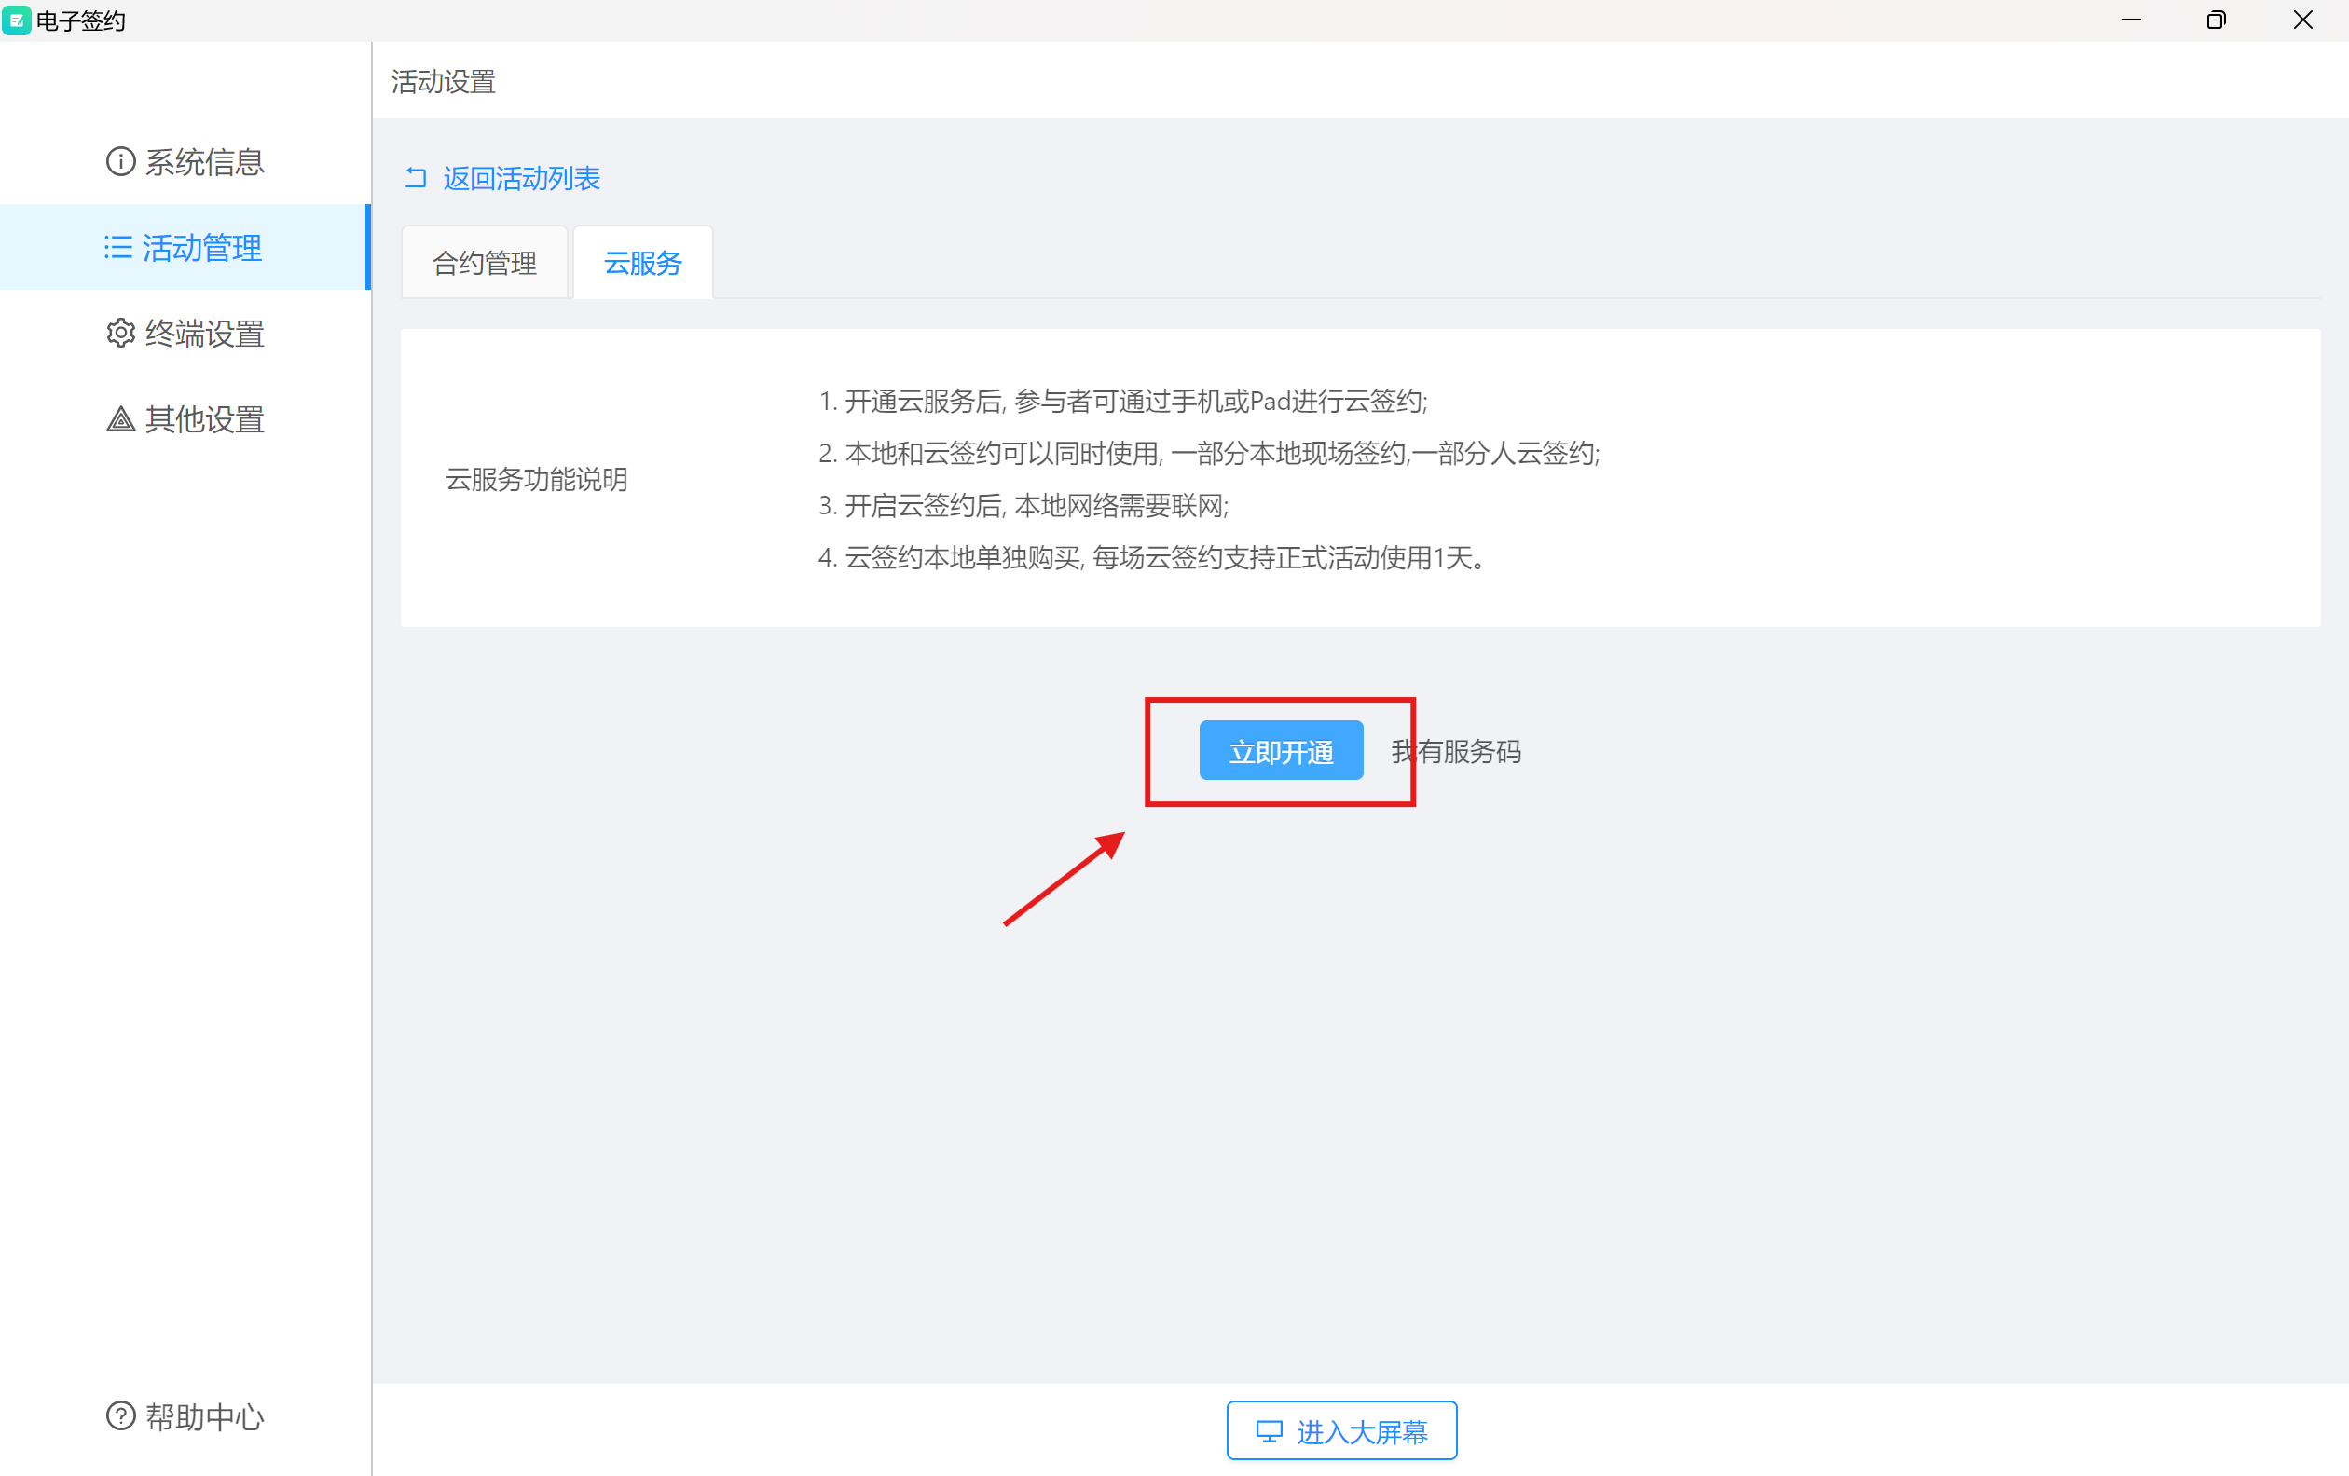The width and height of the screenshot is (2349, 1476).
Task: Click the help center question mark icon
Action: tap(120, 1415)
